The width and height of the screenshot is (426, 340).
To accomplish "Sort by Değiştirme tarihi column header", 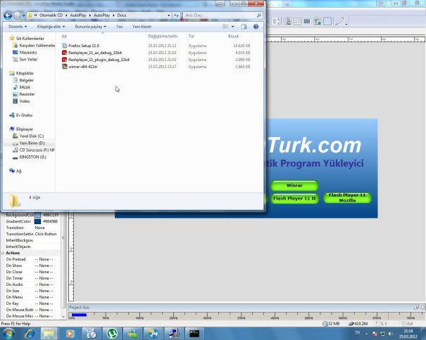I will click(x=163, y=36).
